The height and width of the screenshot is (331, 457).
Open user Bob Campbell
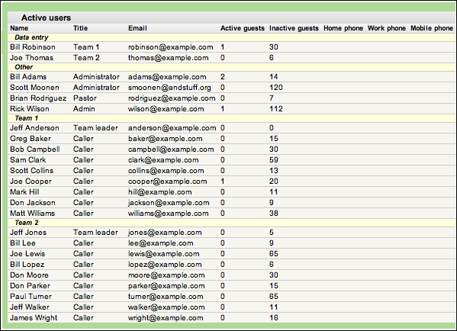(x=34, y=149)
